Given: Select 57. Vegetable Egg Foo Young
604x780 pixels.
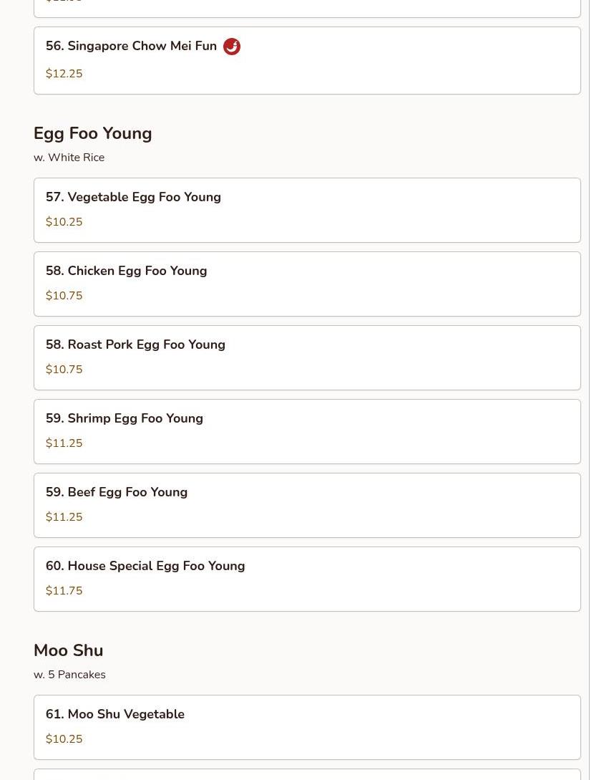Looking at the screenshot, I should [x=307, y=211].
